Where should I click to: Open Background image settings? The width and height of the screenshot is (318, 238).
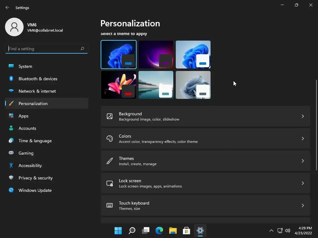(x=206, y=116)
